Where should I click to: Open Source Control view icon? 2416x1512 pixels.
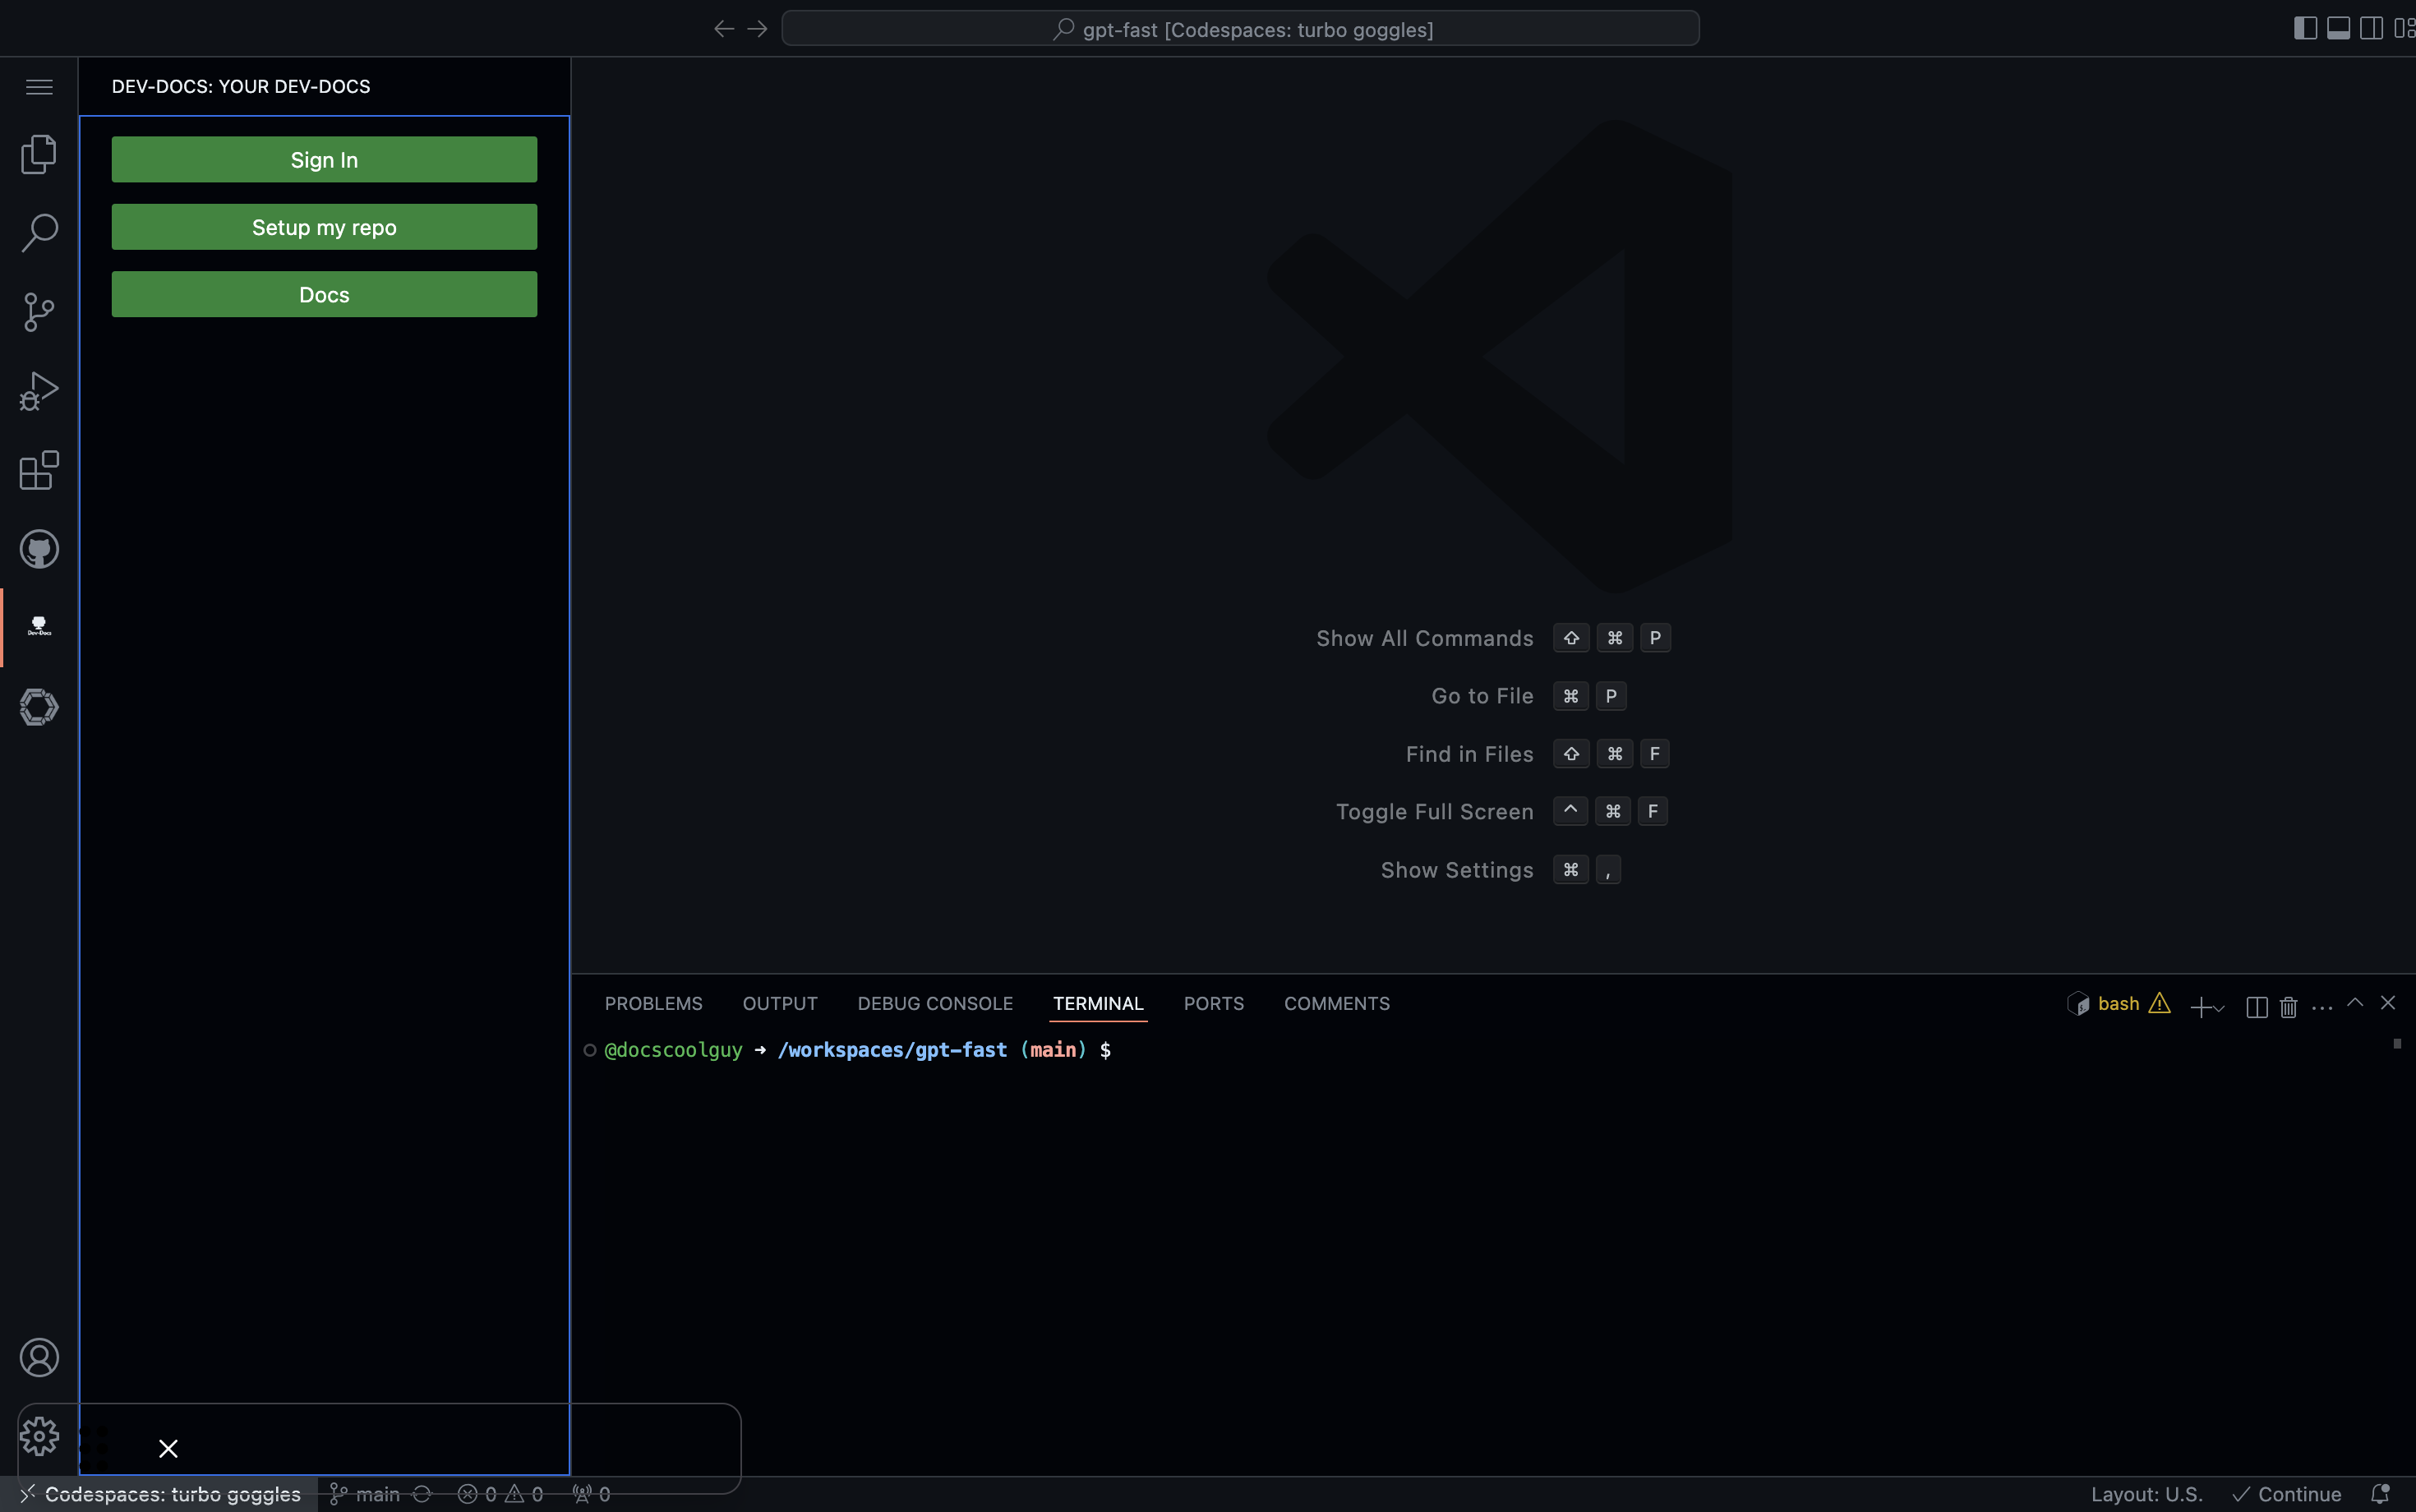[x=39, y=312]
